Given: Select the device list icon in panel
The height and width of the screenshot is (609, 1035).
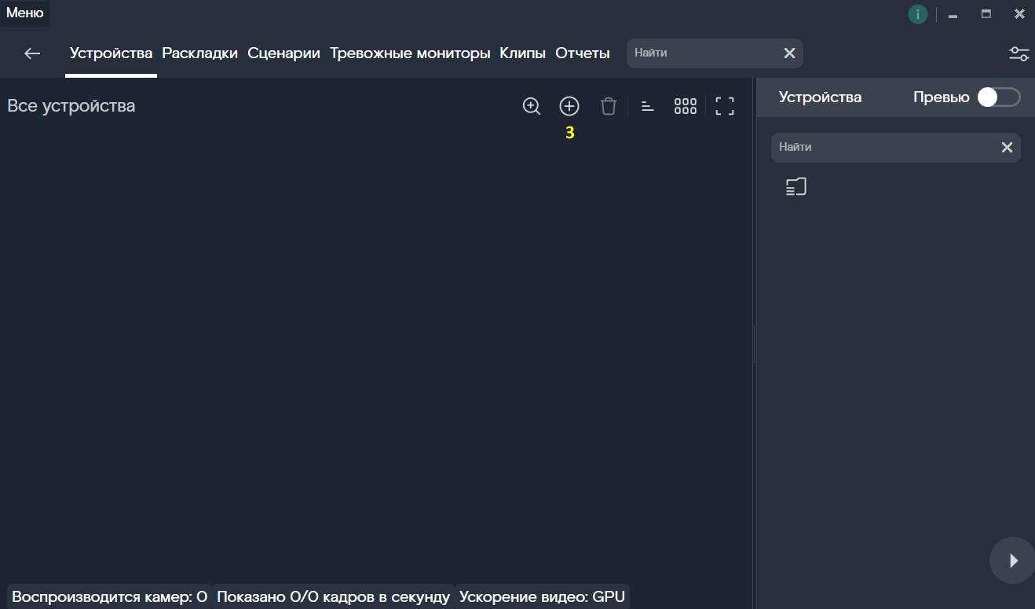Looking at the screenshot, I should pyautogui.click(x=796, y=187).
